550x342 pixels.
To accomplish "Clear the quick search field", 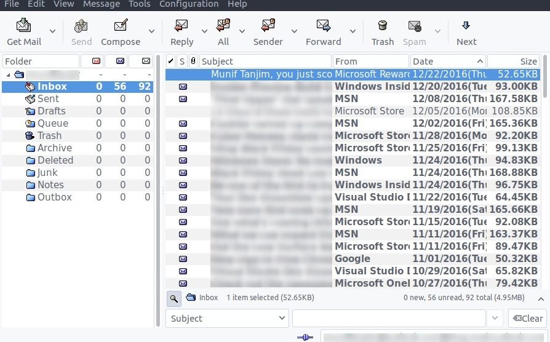I will click(528, 318).
